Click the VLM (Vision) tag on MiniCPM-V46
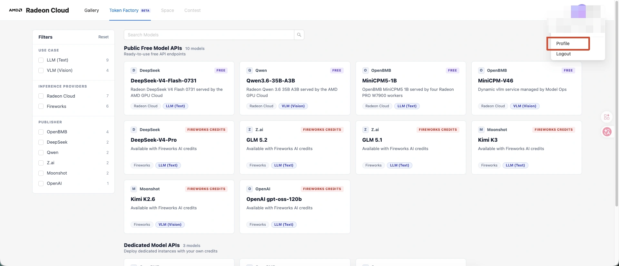 525,106
